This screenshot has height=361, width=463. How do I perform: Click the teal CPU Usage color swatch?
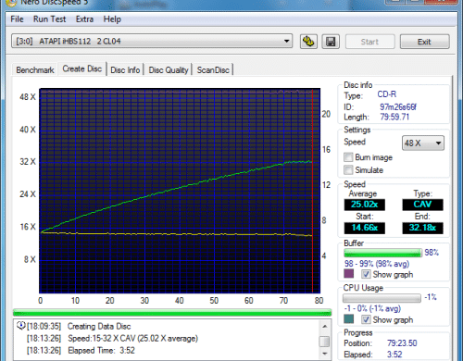pyautogui.click(x=349, y=319)
